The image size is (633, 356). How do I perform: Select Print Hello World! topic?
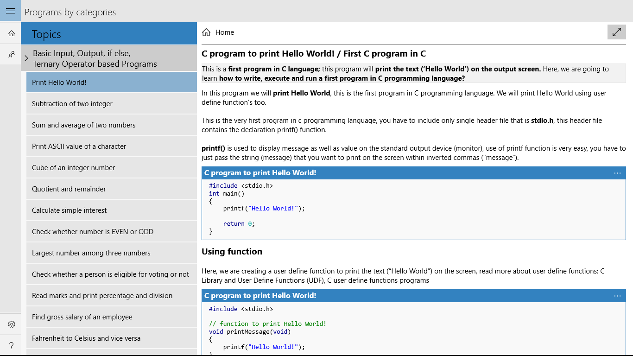coord(111,83)
